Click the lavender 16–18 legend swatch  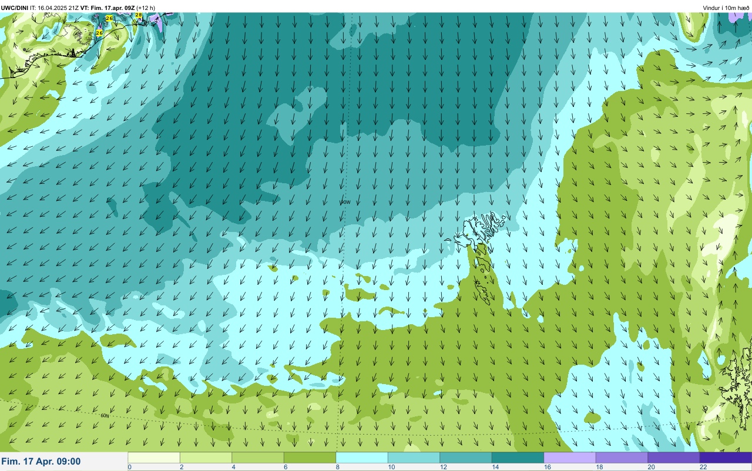[x=570, y=457]
